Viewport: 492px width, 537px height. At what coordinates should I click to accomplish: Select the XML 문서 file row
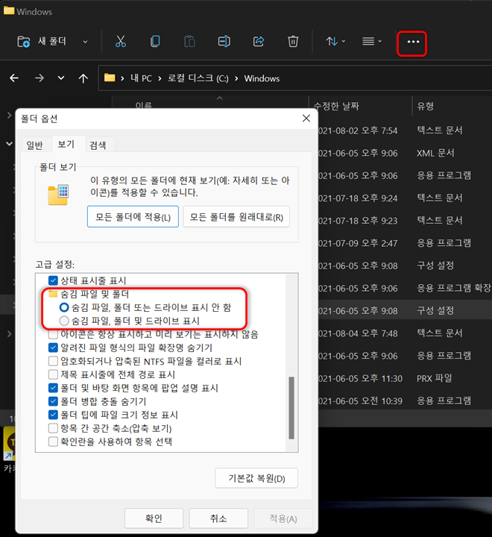pyautogui.click(x=405, y=153)
